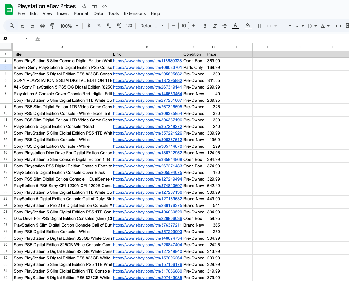Screen dimensions: 349x281
Task: Star the Playstation eBay Prices document
Action: pos(84,7)
